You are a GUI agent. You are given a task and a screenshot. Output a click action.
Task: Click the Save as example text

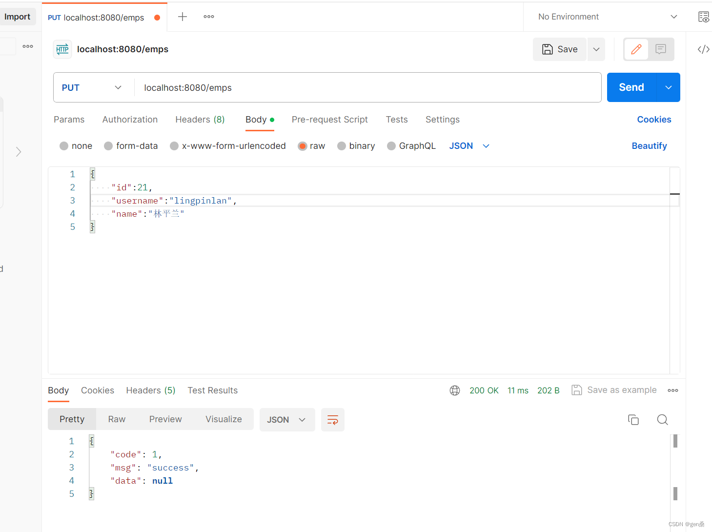pyautogui.click(x=622, y=390)
